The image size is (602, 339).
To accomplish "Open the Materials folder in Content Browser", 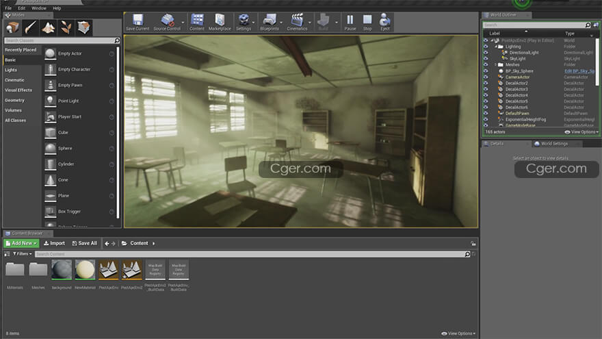I will coord(14,270).
